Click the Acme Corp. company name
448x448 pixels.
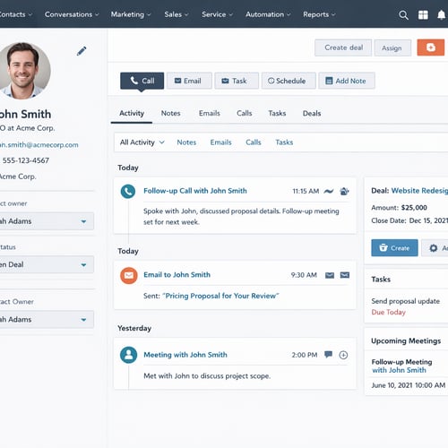pyautogui.click(x=18, y=177)
